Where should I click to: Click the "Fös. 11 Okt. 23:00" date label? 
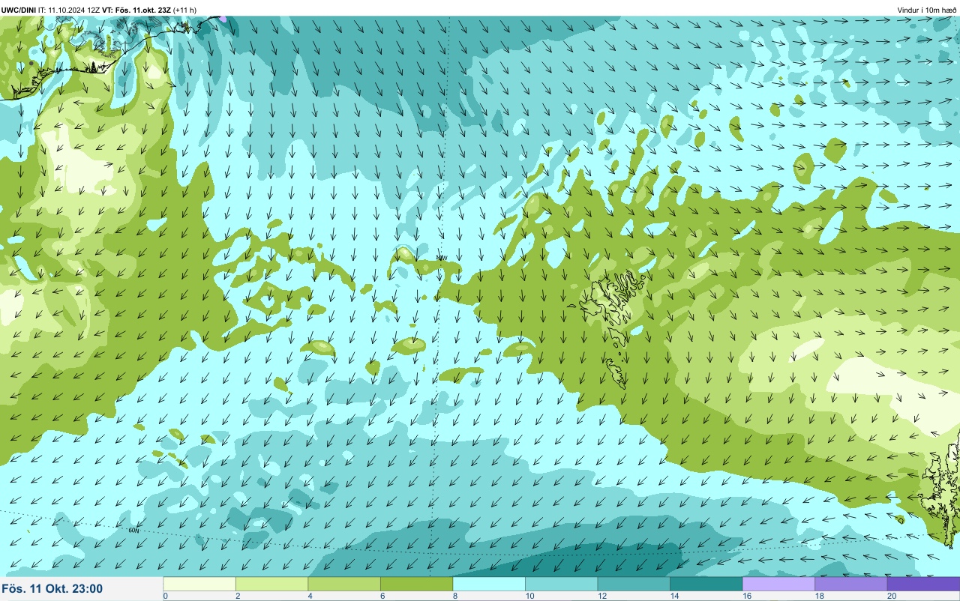(x=52, y=589)
